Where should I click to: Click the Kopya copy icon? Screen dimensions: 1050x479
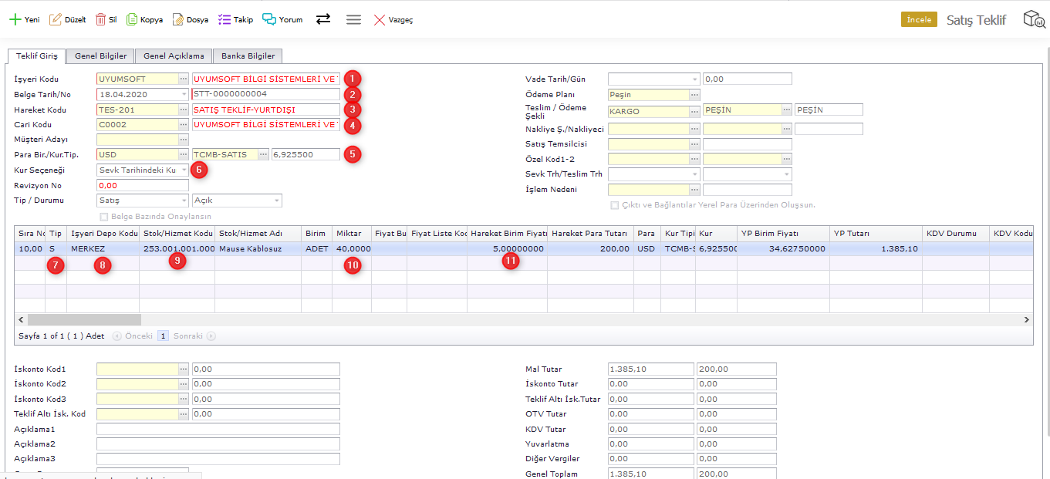[132, 20]
